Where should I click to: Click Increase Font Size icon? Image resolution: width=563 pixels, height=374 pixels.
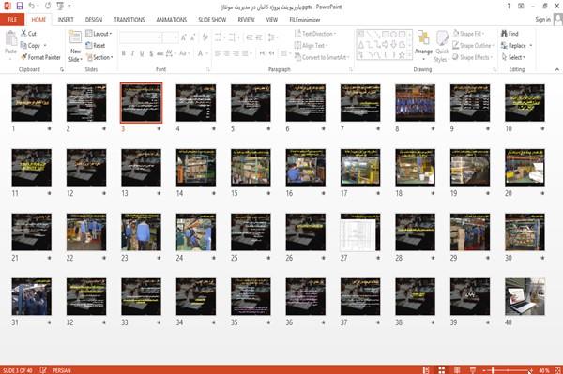[184, 37]
